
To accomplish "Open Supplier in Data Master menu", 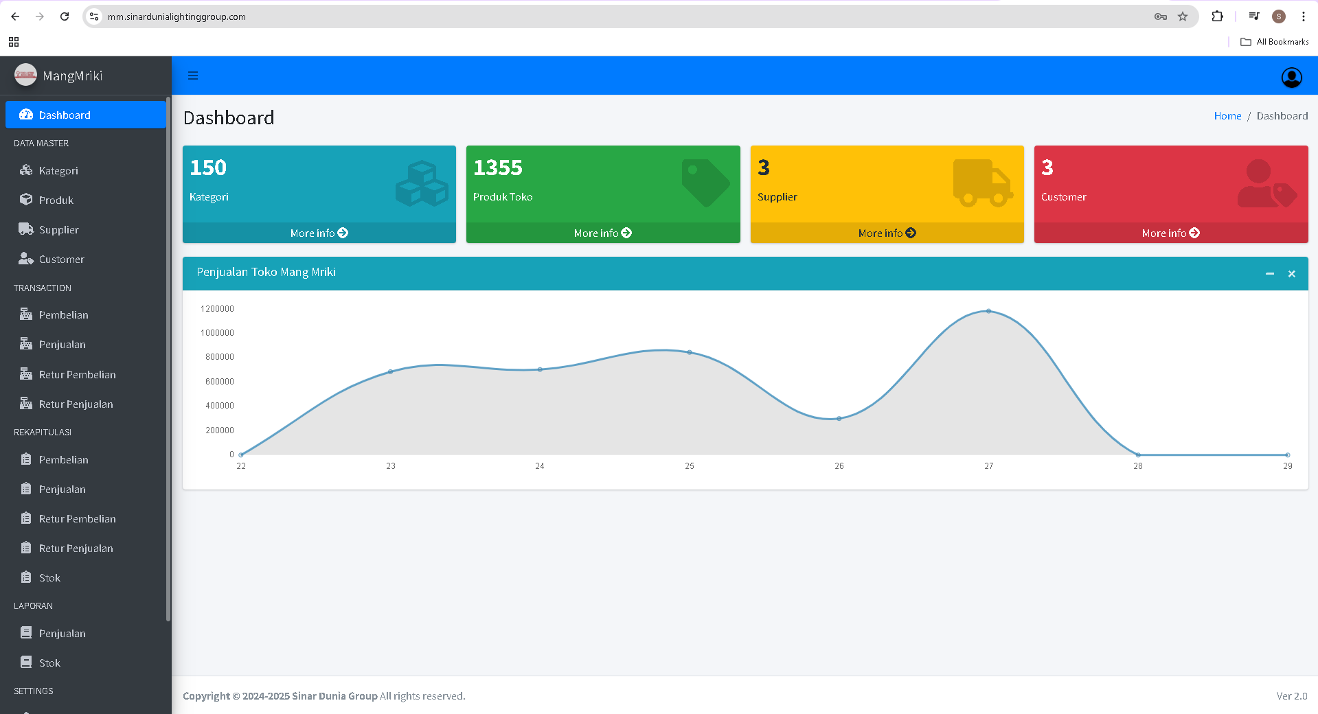I will 86,229.
